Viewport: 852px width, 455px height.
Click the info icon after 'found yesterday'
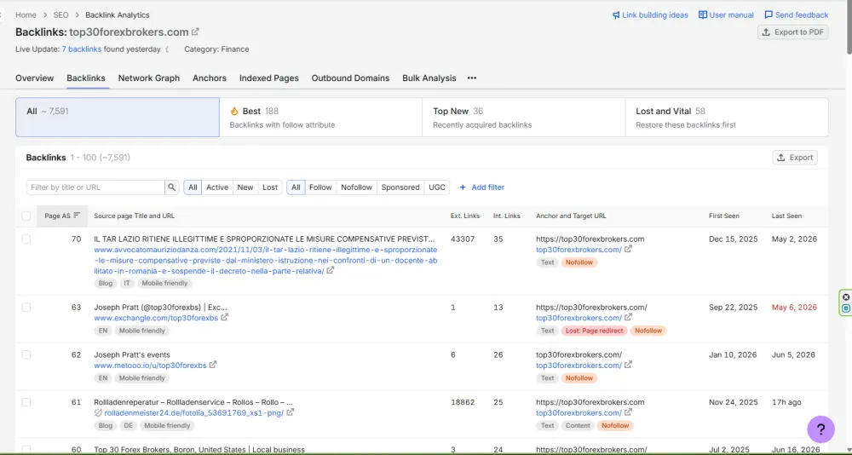pos(167,49)
